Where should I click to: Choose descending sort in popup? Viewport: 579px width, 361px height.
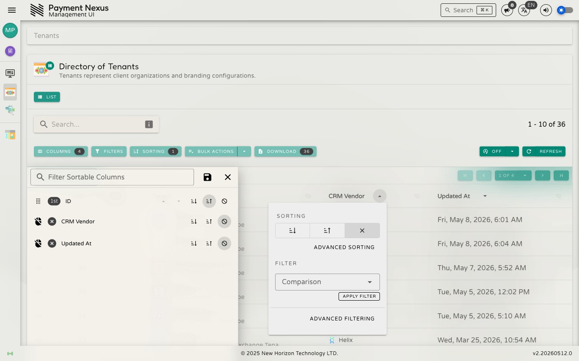pyautogui.click(x=292, y=231)
